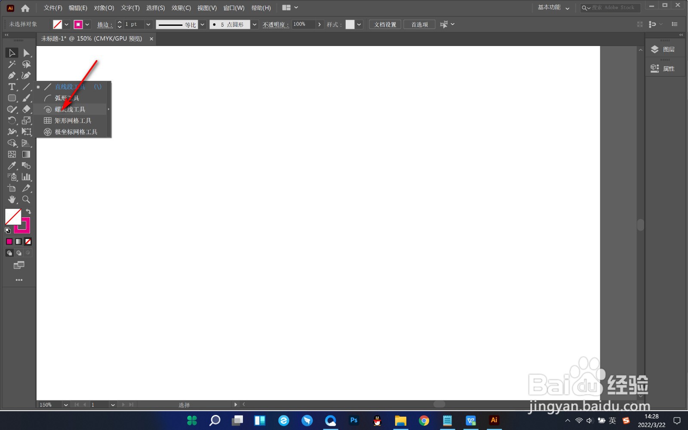Select the Direct Selection tool
This screenshot has height=430, width=688.
[26, 53]
